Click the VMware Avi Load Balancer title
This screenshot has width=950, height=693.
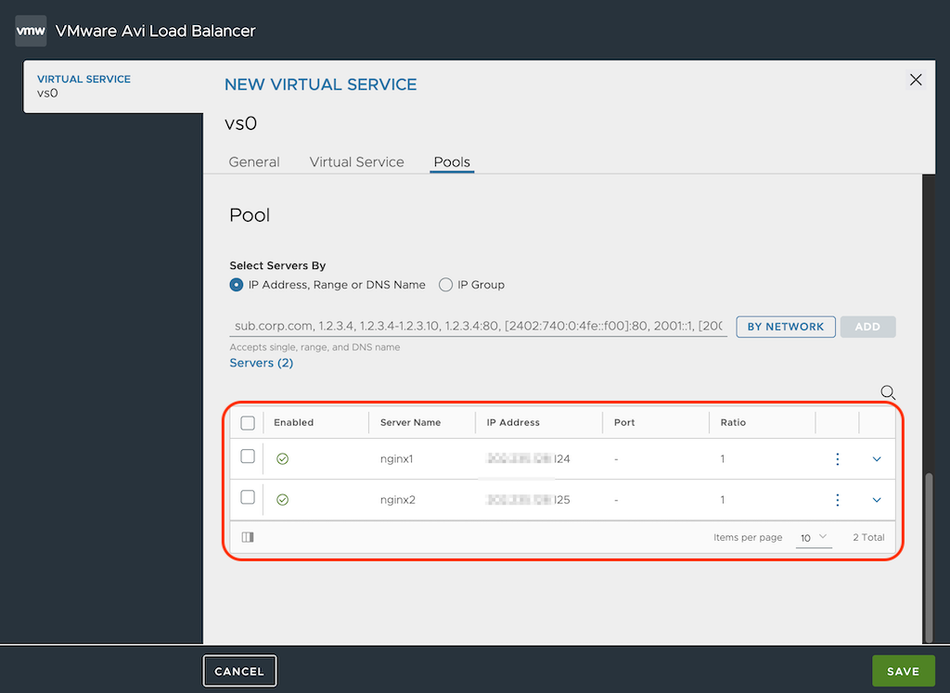point(155,31)
